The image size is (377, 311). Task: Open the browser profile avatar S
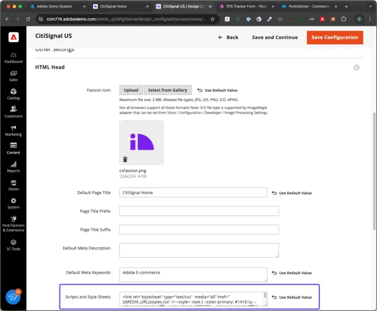click(359, 19)
